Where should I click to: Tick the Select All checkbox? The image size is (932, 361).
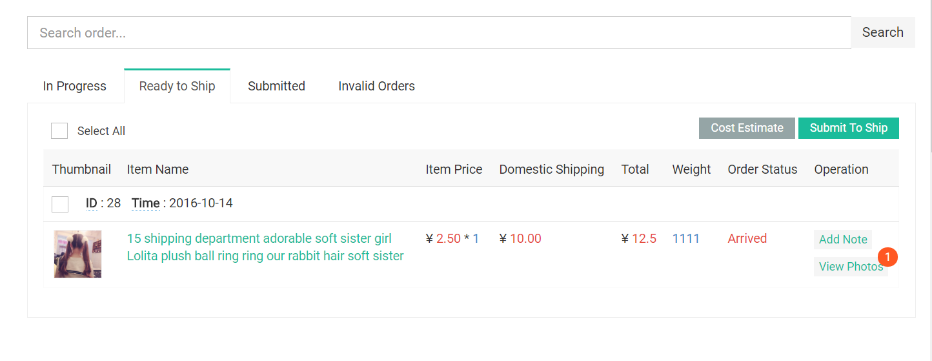click(x=59, y=130)
